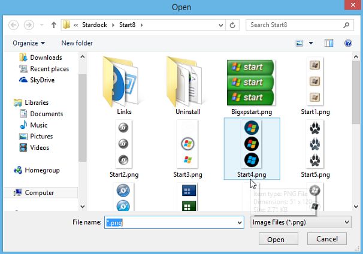Click Start8 in the address path

click(x=127, y=25)
